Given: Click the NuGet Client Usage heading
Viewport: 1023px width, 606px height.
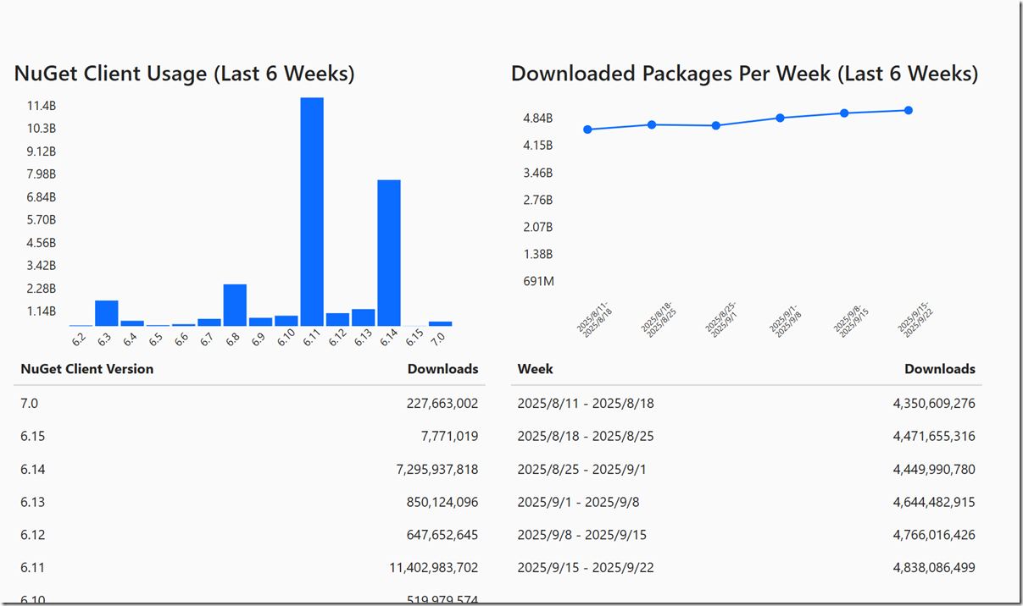Looking at the screenshot, I should [x=184, y=74].
